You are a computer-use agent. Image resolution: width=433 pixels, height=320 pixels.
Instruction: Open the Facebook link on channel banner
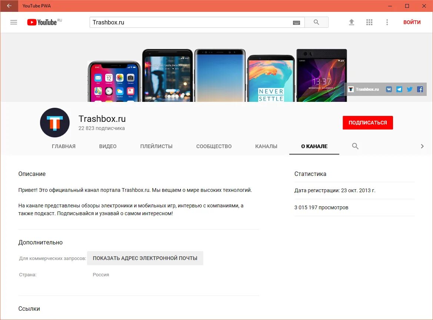[420, 89]
